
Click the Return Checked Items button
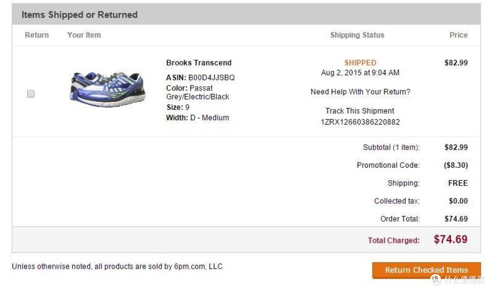426,270
